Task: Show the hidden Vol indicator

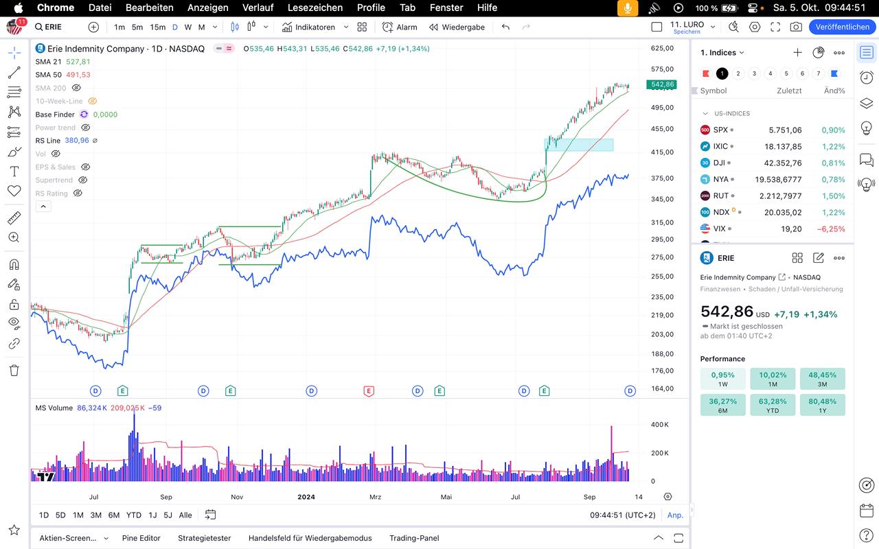Action: pyautogui.click(x=56, y=154)
